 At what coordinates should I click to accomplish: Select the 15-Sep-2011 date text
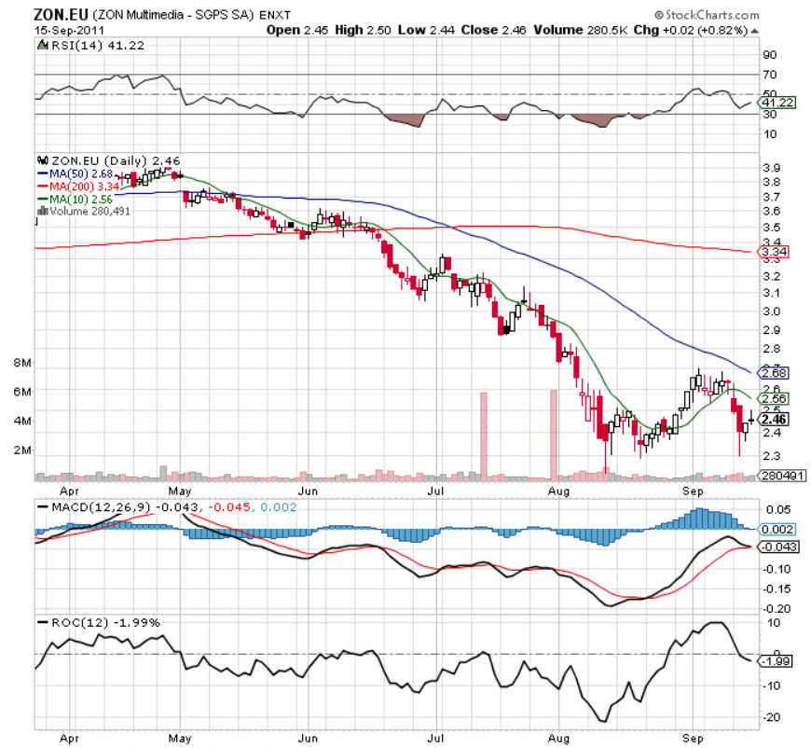[69, 30]
